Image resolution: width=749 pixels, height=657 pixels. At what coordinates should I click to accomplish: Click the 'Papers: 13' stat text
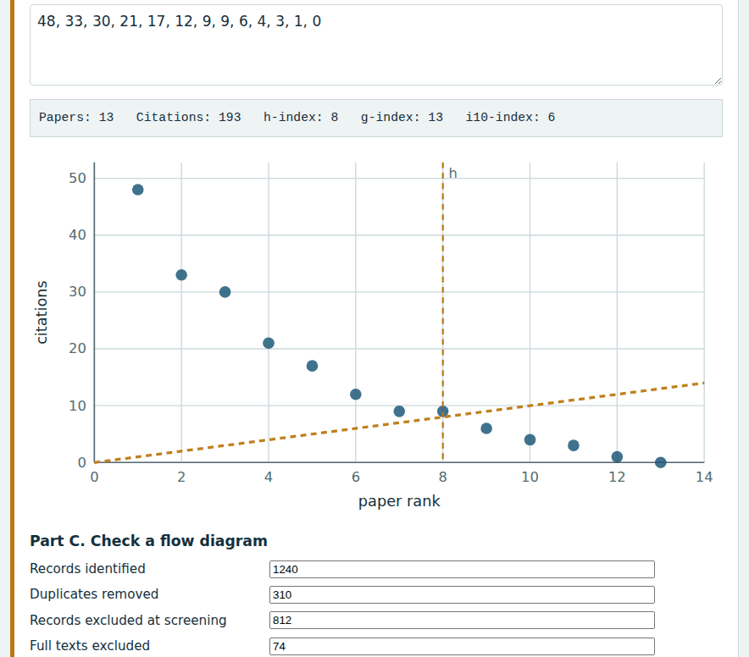pos(76,118)
